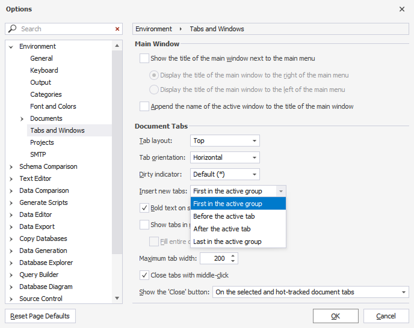Click Tabs and Windows in breadcrumb
The image size is (414, 328).
click(x=217, y=29)
